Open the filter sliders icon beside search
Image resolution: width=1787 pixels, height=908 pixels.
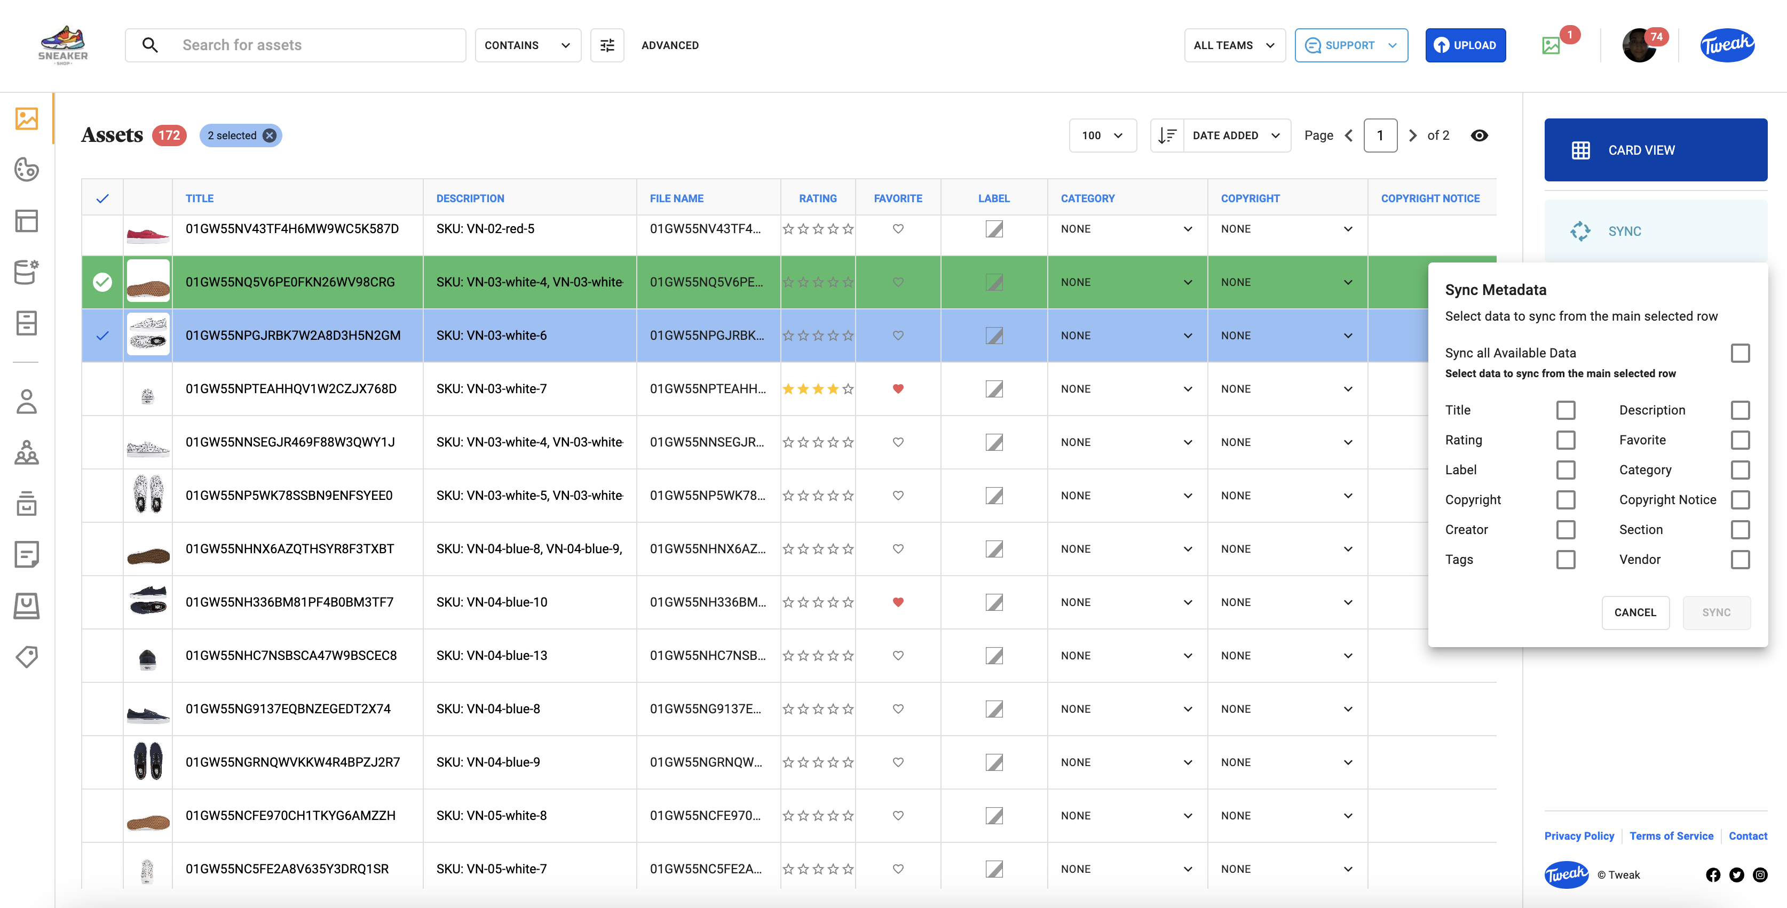[x=607, y=45]
